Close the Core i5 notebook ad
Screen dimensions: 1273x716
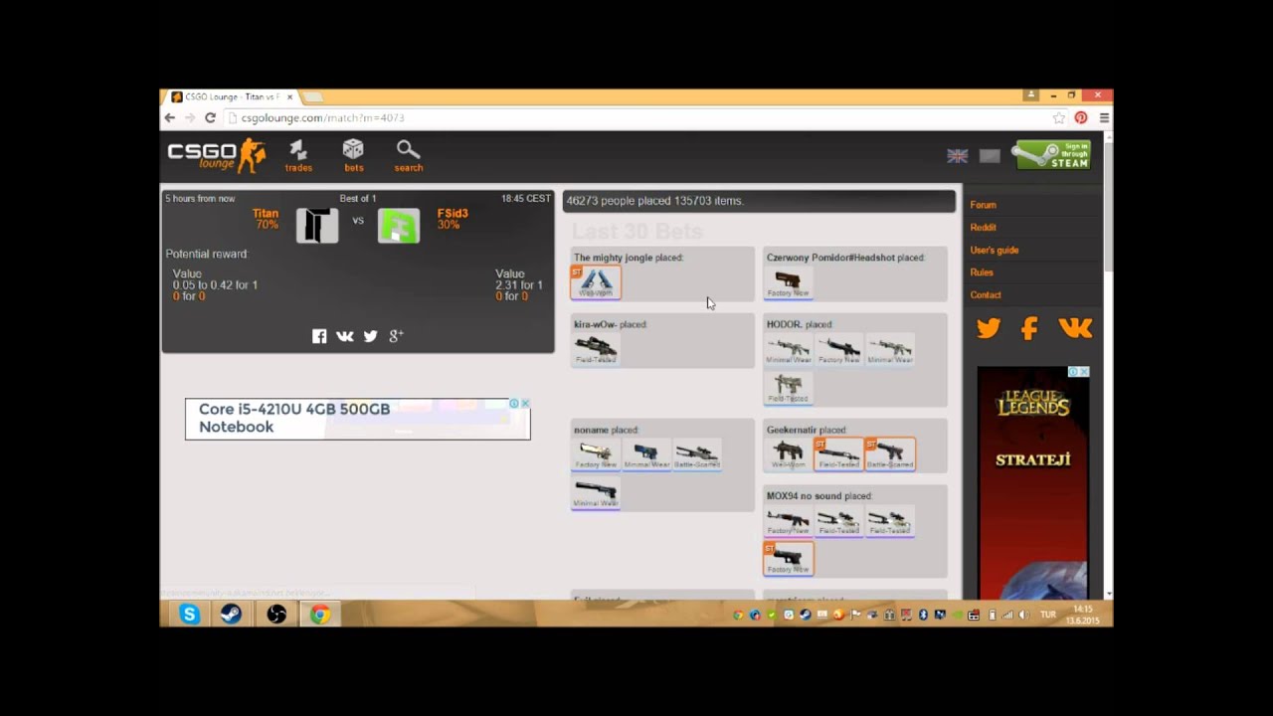point(525,404)
